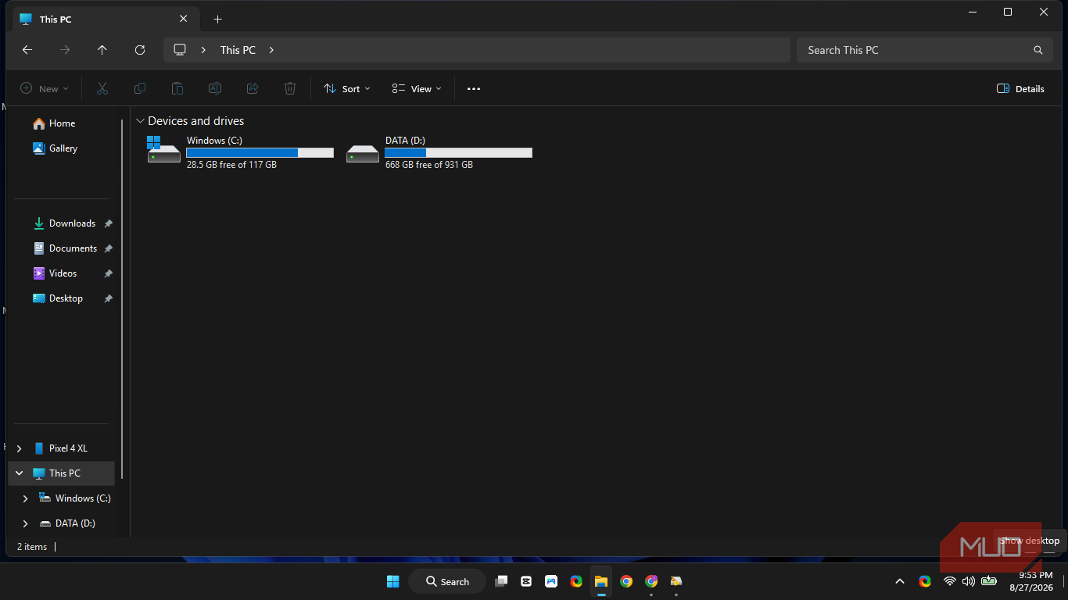The height and width of the screenshot is (600, 1068).
Task: Click the Up one level arrow
Action: 102,50
